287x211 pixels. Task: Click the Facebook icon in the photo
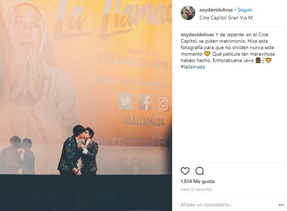tap(145, 102)
